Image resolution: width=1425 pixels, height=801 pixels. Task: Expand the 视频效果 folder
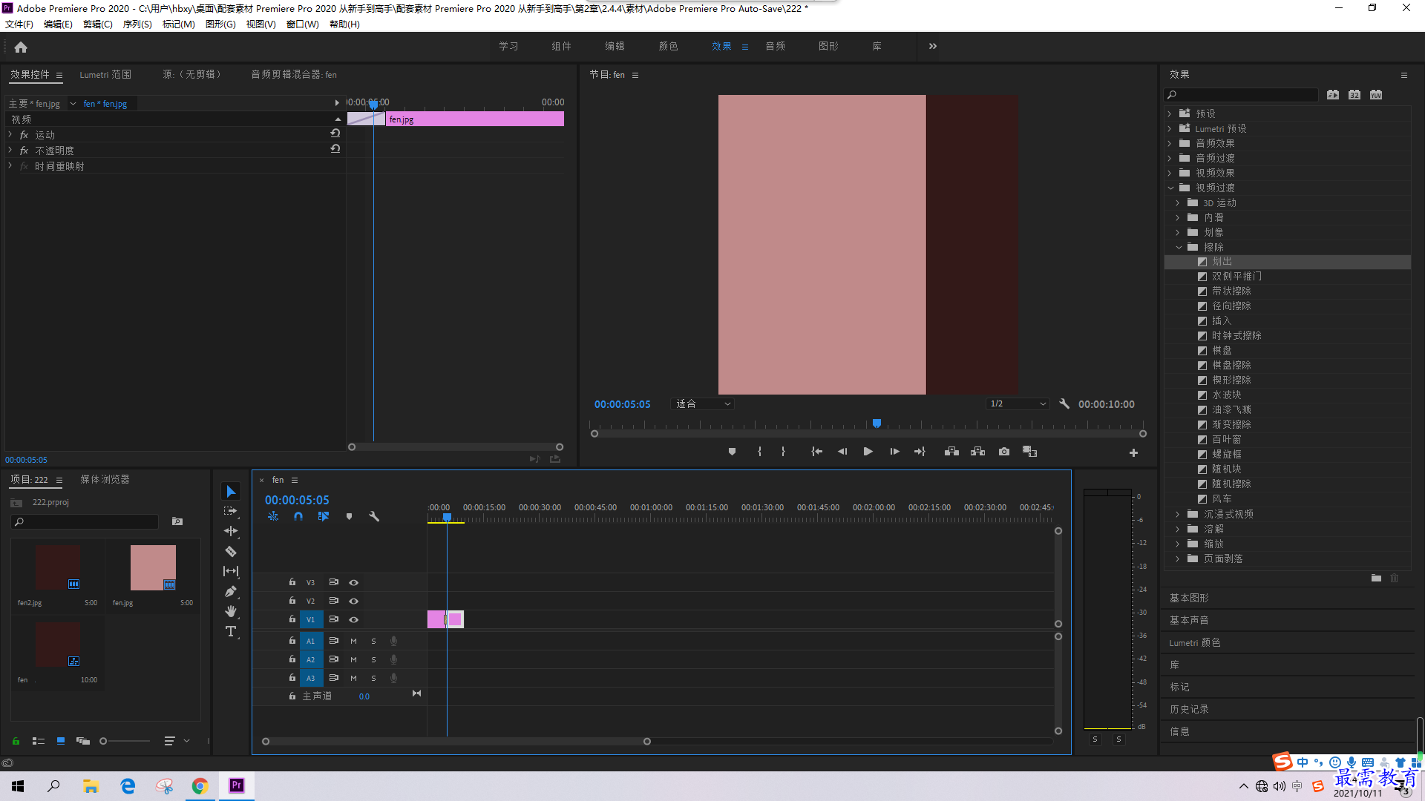pos(1170,173)
